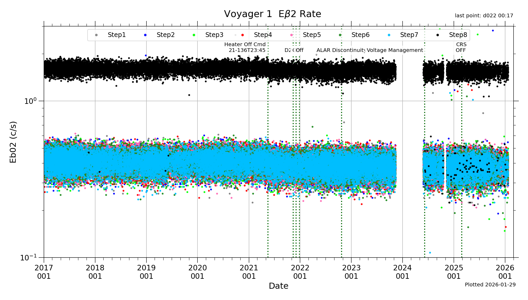This screenshot has width=528, height=300.
Task: Click the Eb02 (c/s) y-axis label
Action: (13, 142)
